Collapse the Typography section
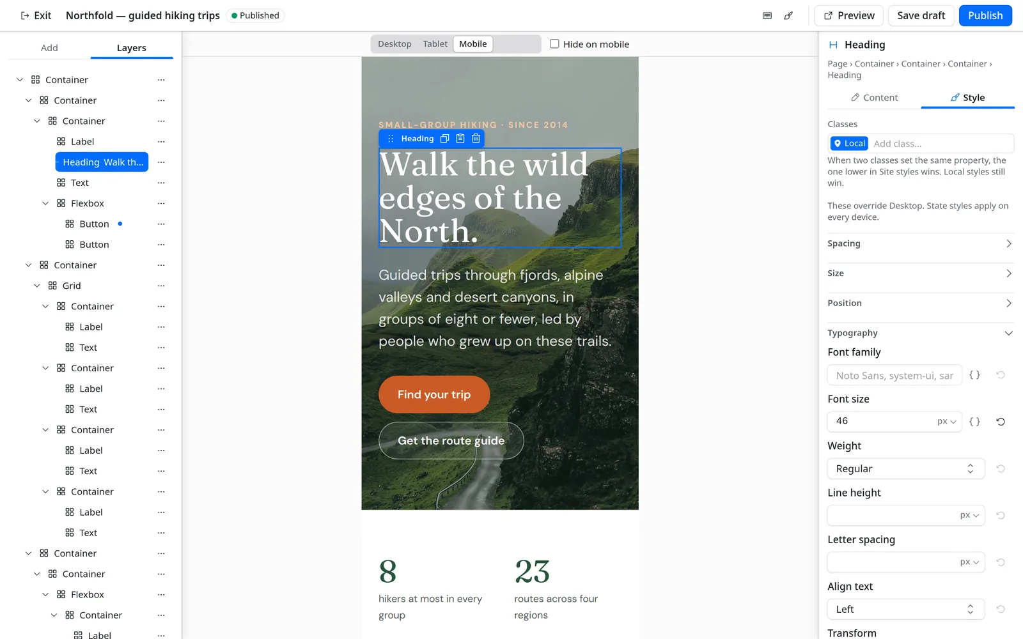The image size is (1023, 639). point(921,333)
